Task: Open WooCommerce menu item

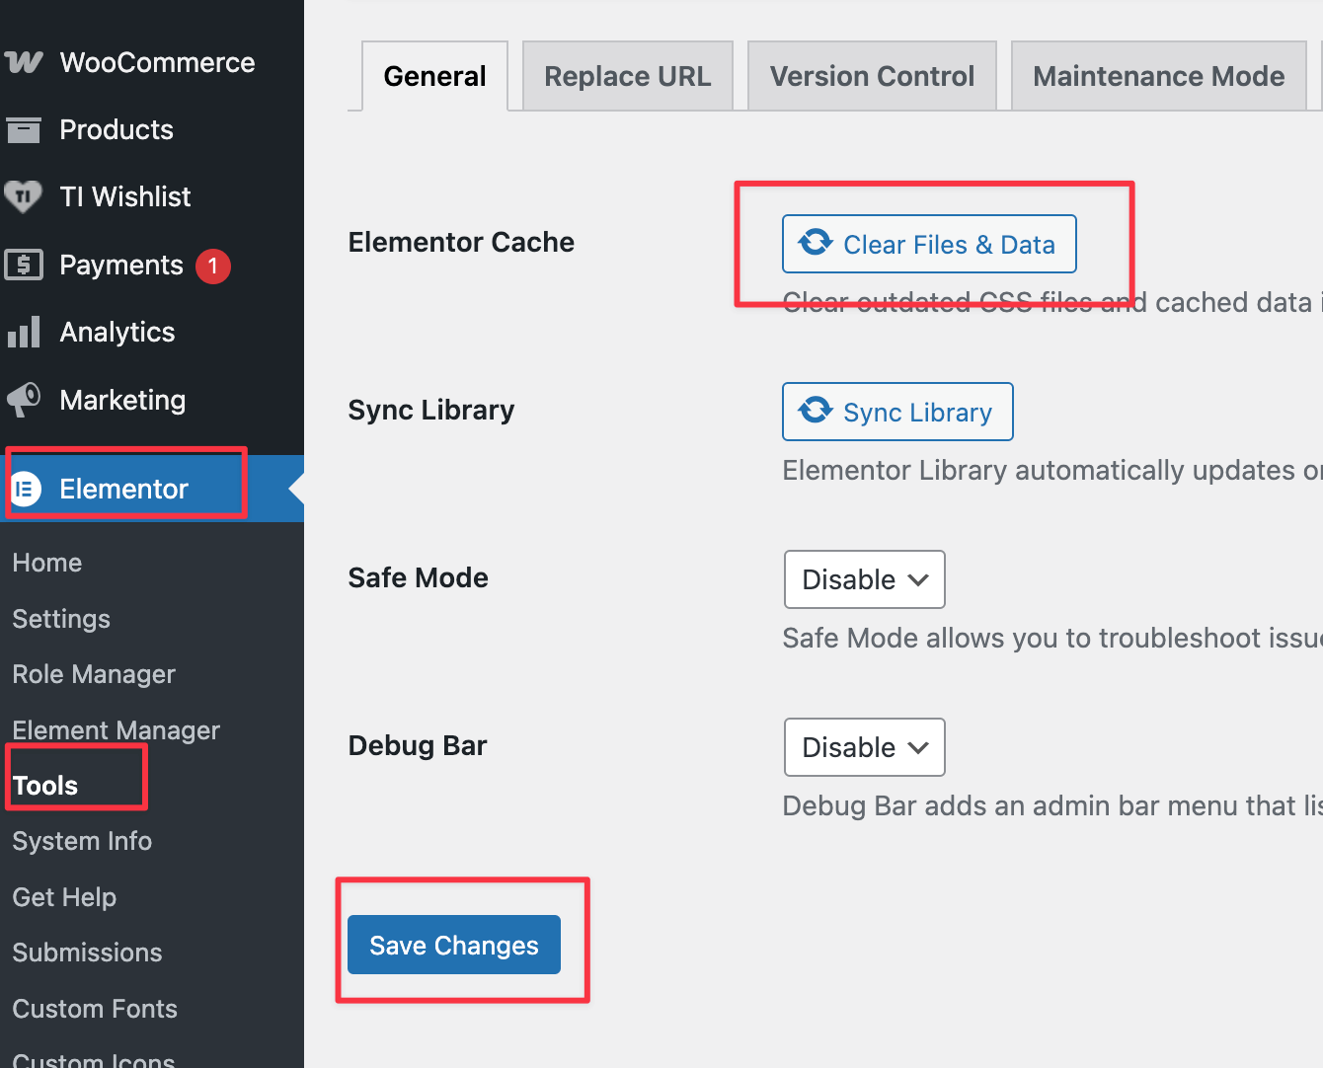Action: coord(157,62)
